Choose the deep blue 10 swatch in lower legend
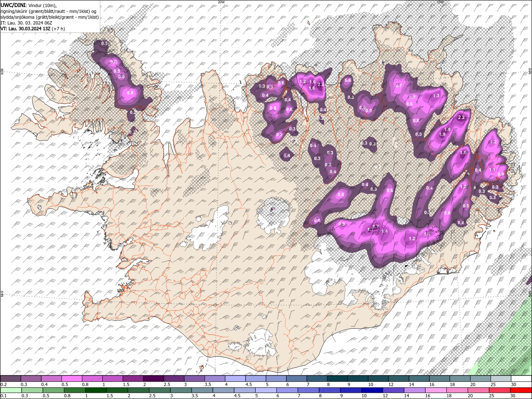 click(x=372, y=390)
